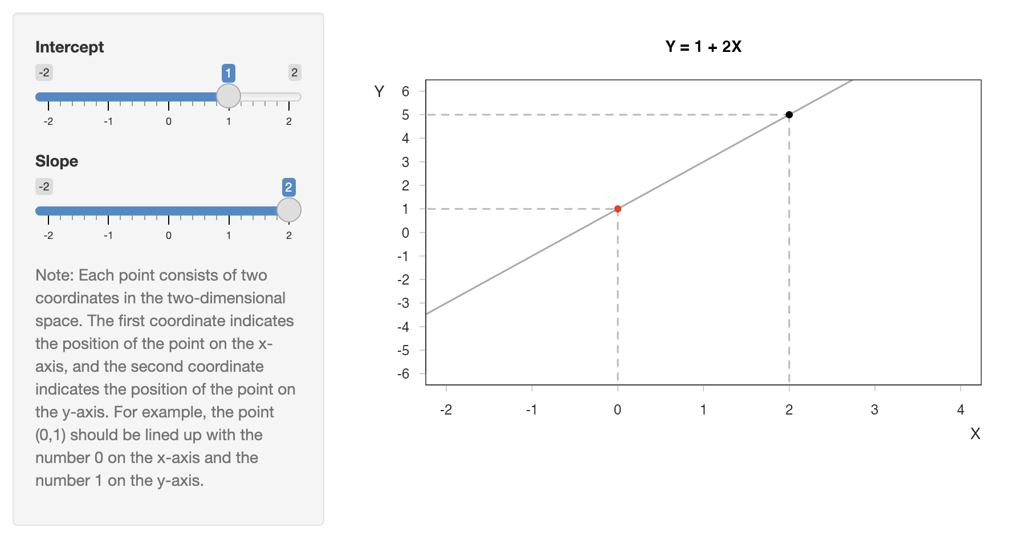Set Slope slider to the 1 tick
Viewport: 1010px width, 544px height.
pos(229,211)
